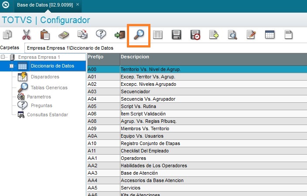Image resolution: width=307 pixels, height=196 pixels.
Task: Click the document preview magnifier icon
Action: 232,35
